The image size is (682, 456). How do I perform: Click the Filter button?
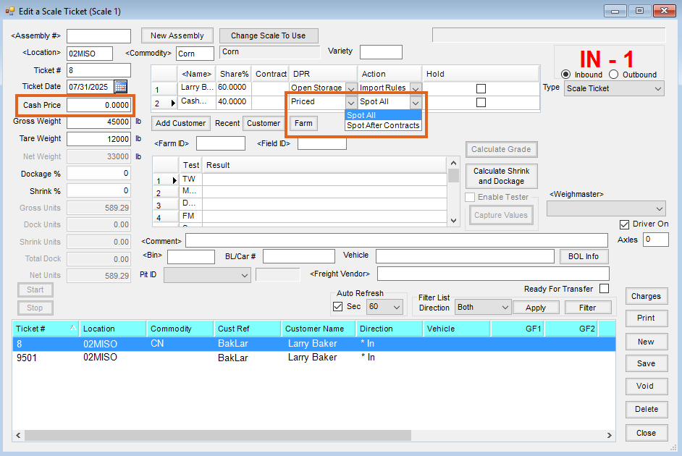click(x=587, y=308)
